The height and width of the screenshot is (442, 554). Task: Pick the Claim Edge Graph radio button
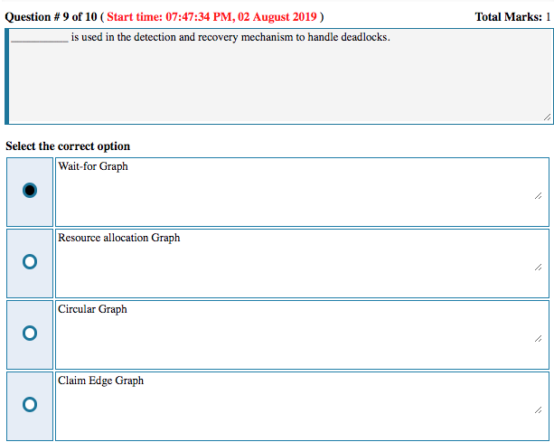[x=30, y=404]
